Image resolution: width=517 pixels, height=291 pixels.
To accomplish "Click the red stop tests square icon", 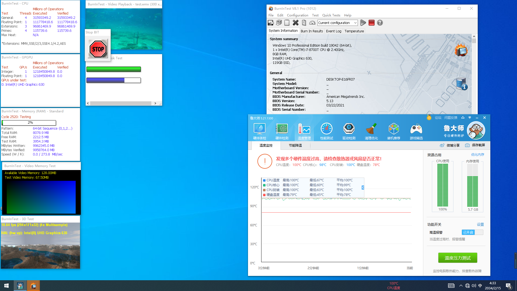I will click(x=371, y=23).
